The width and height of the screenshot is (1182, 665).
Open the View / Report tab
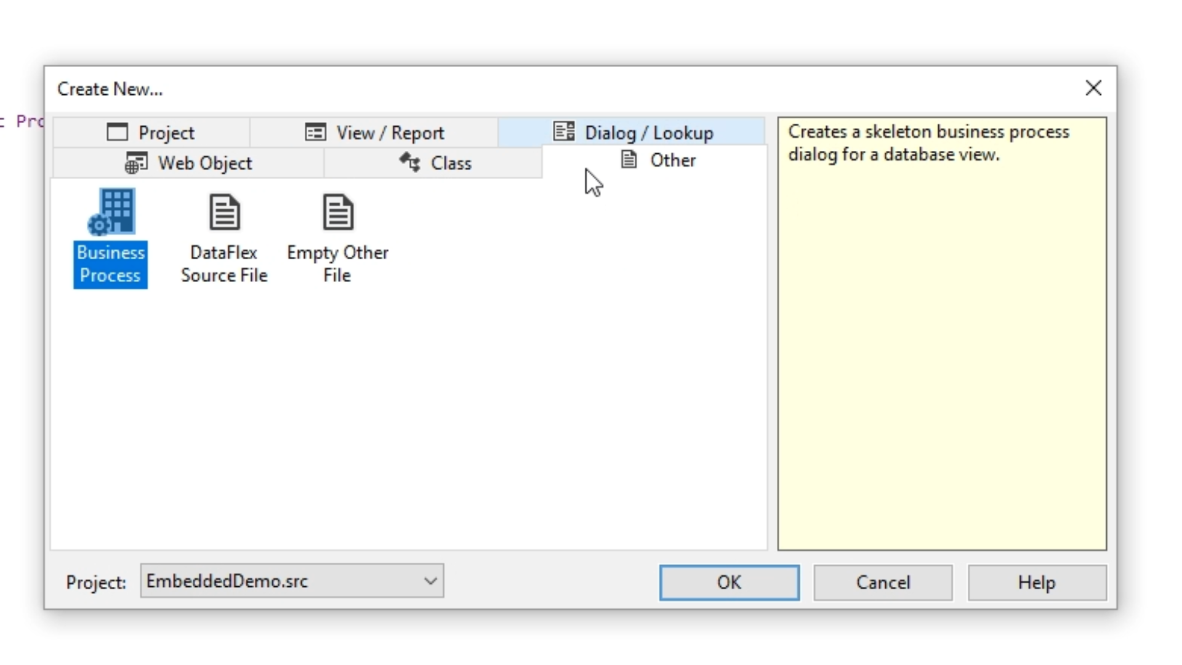[x=390, y=133]
